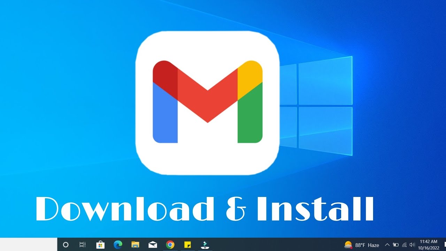Open Cortana from the taskbar circle icon
The height and width of the screenshot is (251, 446).
point(66,245)
